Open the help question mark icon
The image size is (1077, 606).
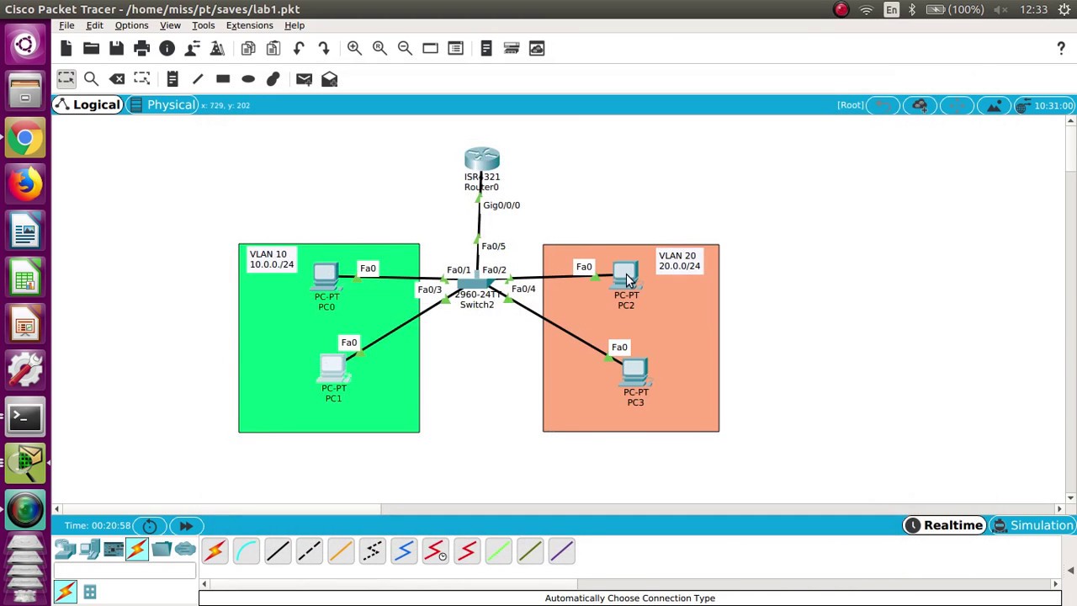click(1060, 48)
